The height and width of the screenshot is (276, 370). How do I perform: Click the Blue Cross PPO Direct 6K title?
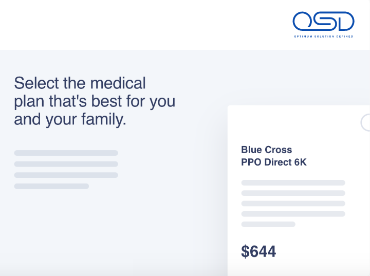[274, 156]
